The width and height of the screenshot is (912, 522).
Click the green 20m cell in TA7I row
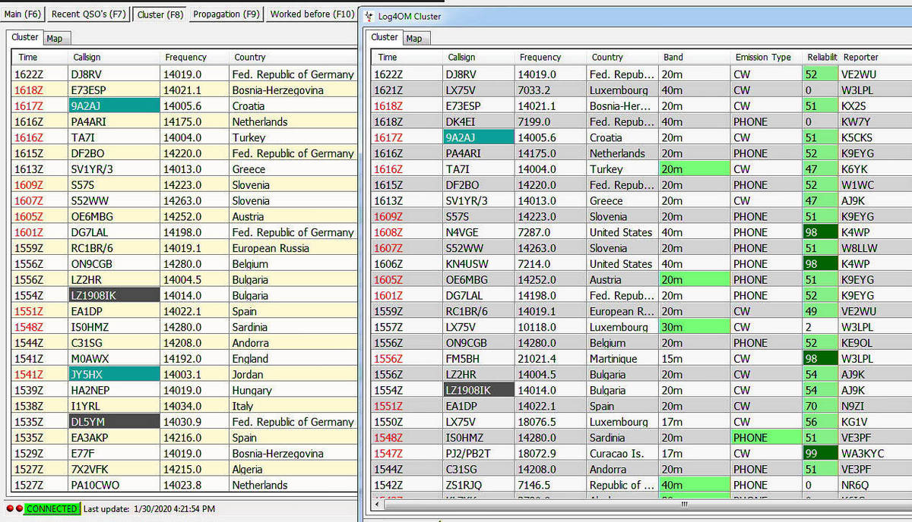click(x=694, y=169)
